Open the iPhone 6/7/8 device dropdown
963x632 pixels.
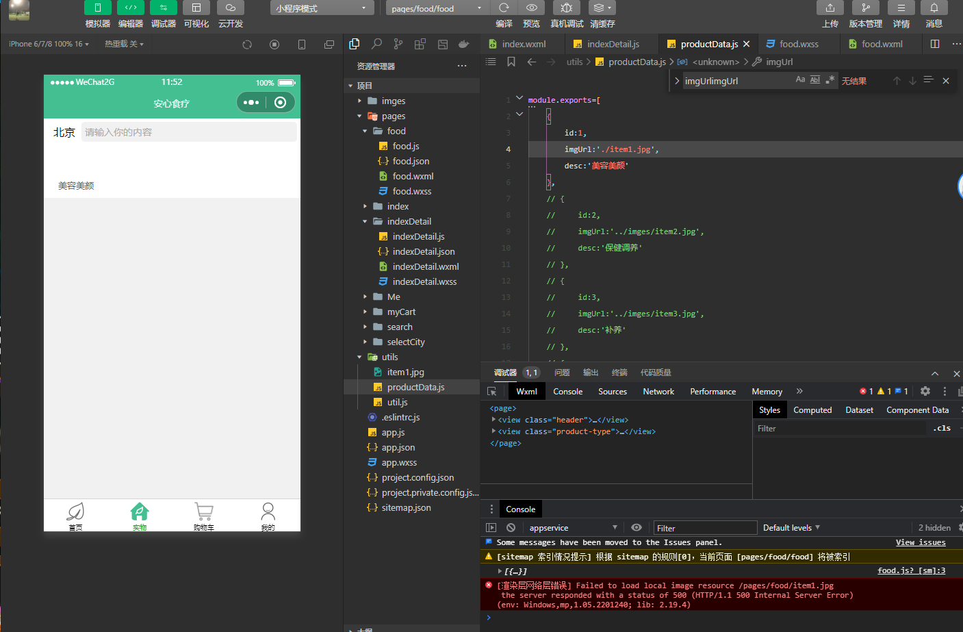tap(49, 44)
